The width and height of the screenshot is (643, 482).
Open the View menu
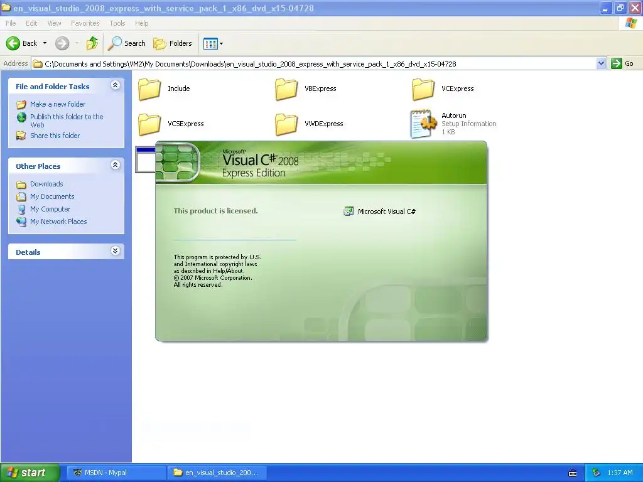[x=54, y=23]
